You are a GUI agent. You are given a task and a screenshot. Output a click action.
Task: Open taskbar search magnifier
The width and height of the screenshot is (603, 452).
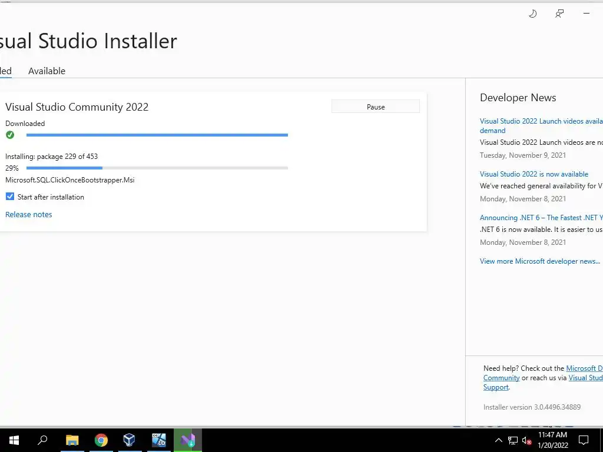[x=42, y=440]
